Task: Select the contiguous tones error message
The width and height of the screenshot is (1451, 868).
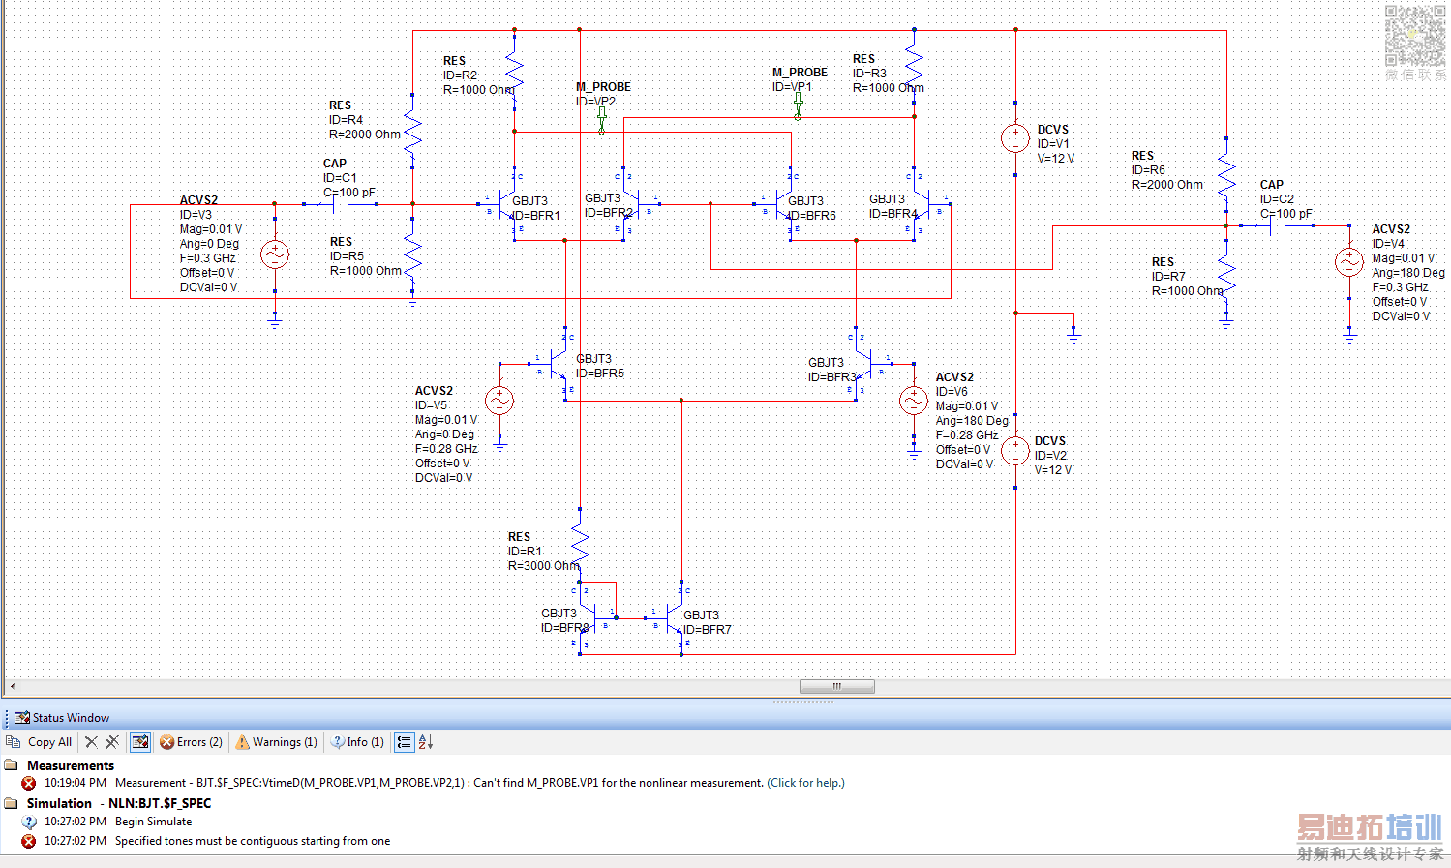Action: coord(253,841)
